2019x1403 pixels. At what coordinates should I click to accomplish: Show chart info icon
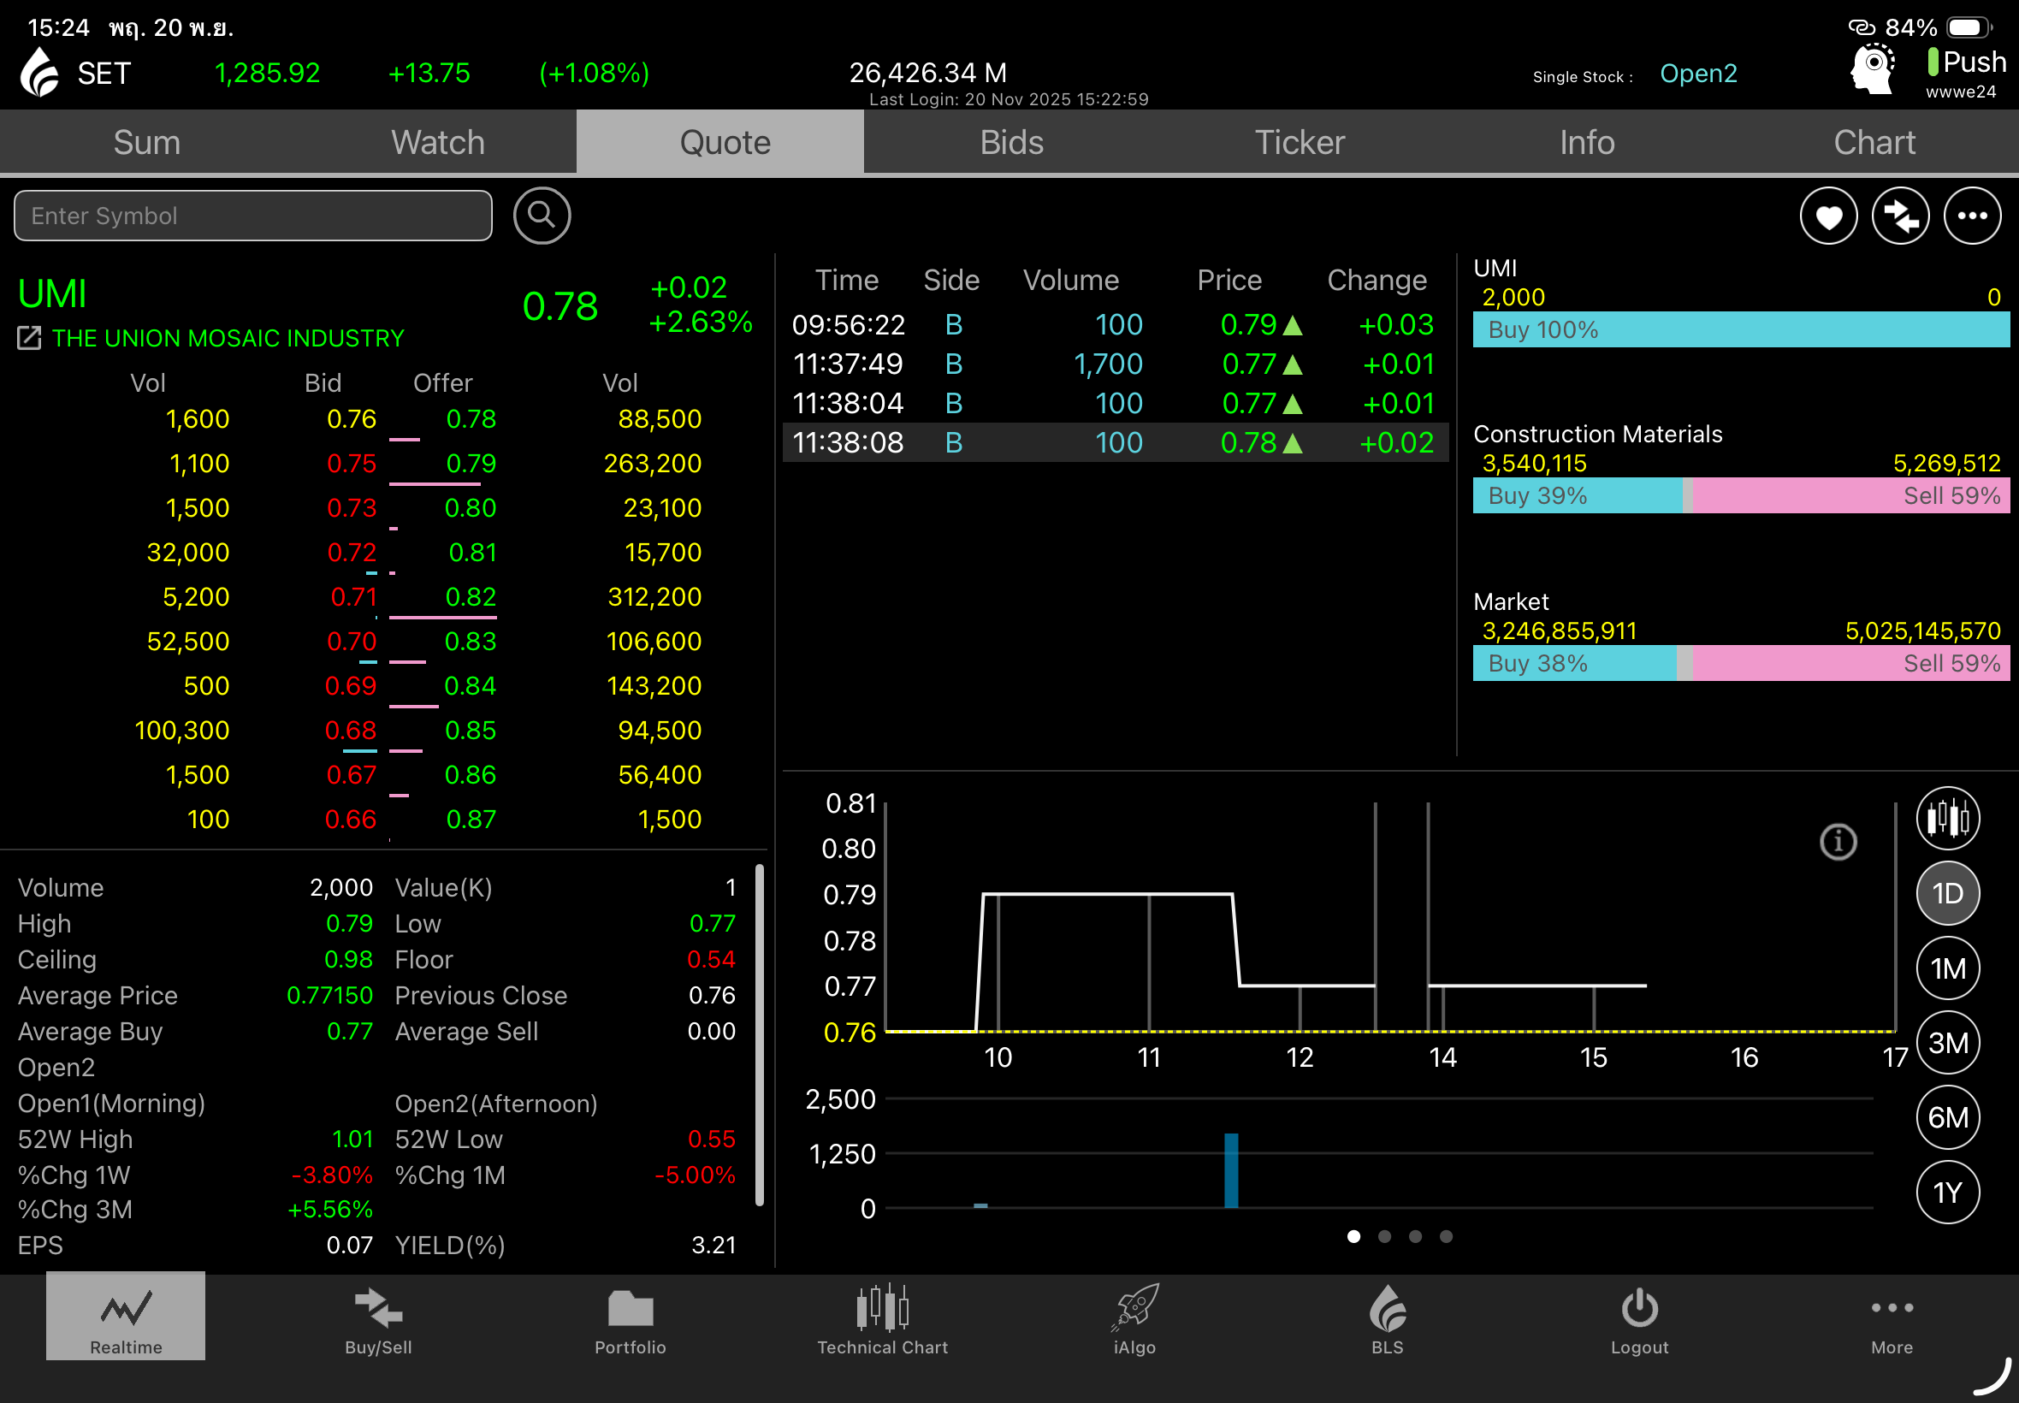click(x=1837, y=842)
